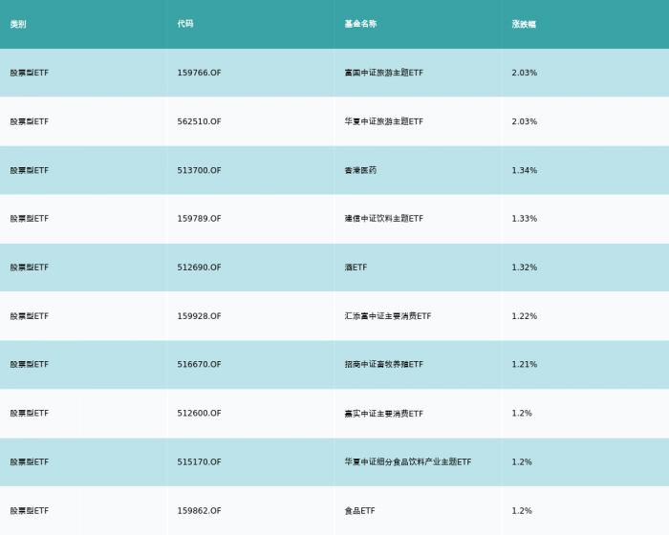This screenshot has width=669, height=535.
Task: Open the 华夏中证细分食品饮料产业主题ETF entry
Action: pyautogui.click(x=408, y=462)
